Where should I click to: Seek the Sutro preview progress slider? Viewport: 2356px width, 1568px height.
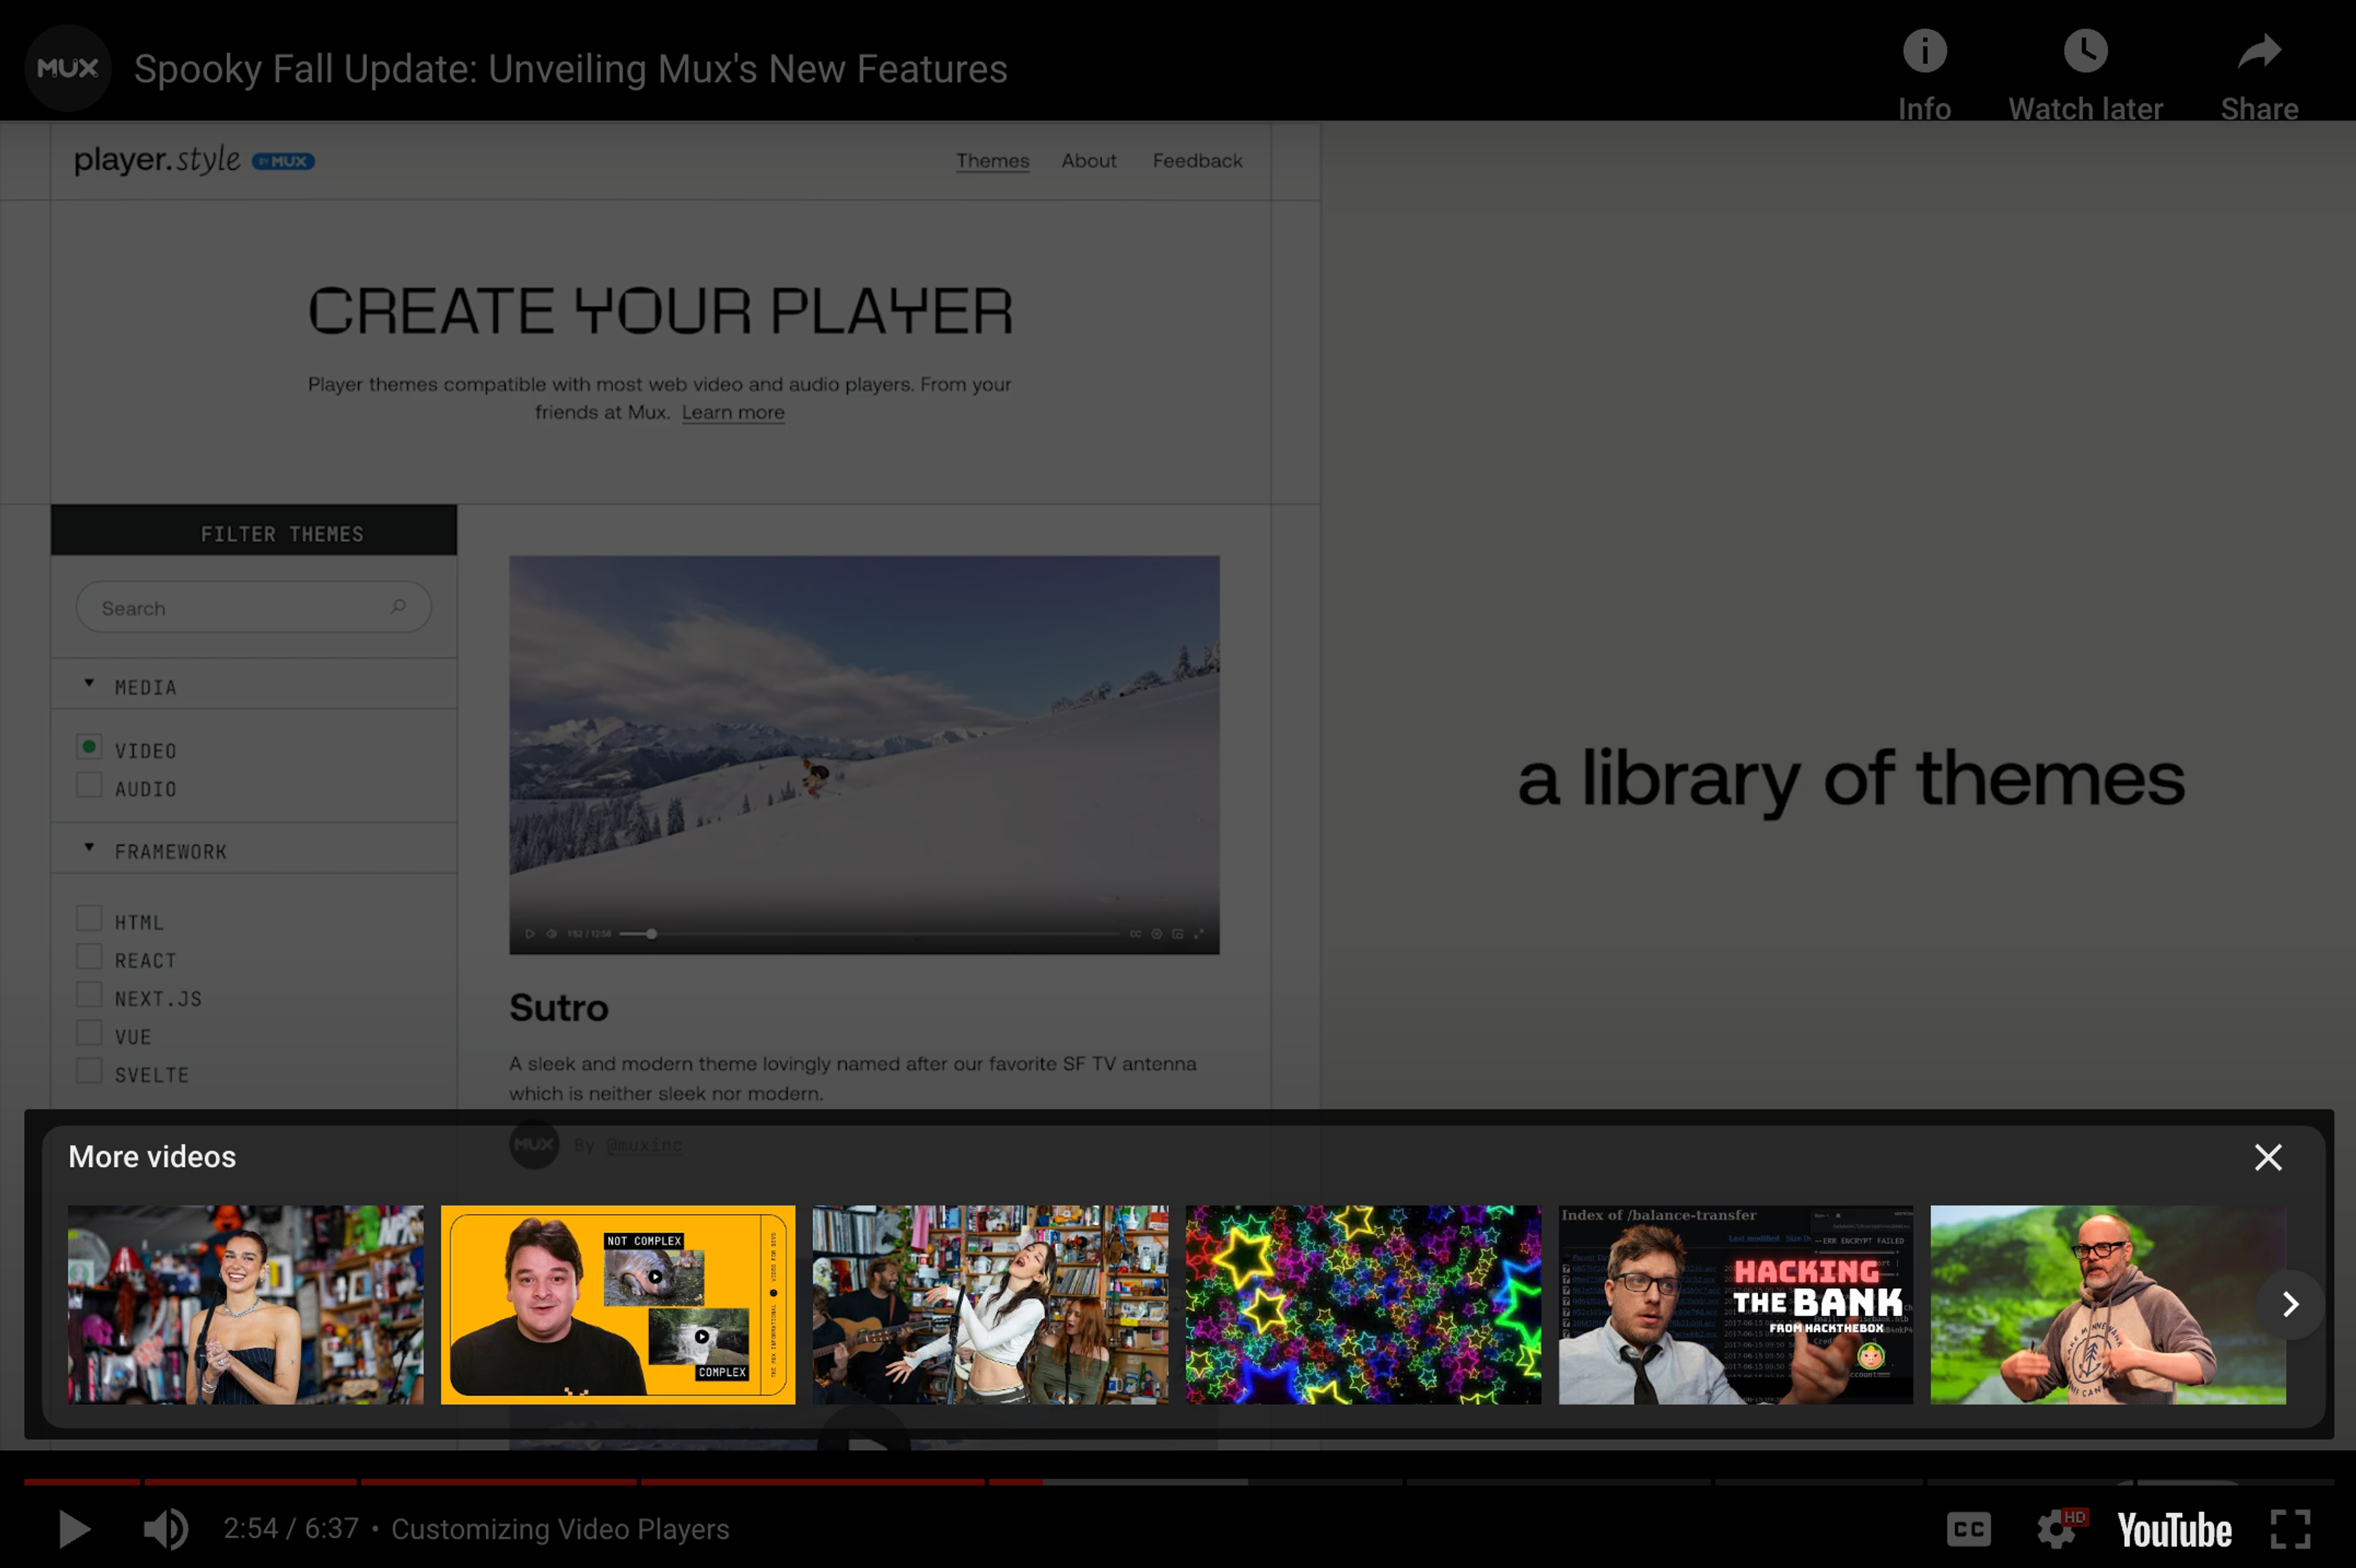[x=868, y=934]
